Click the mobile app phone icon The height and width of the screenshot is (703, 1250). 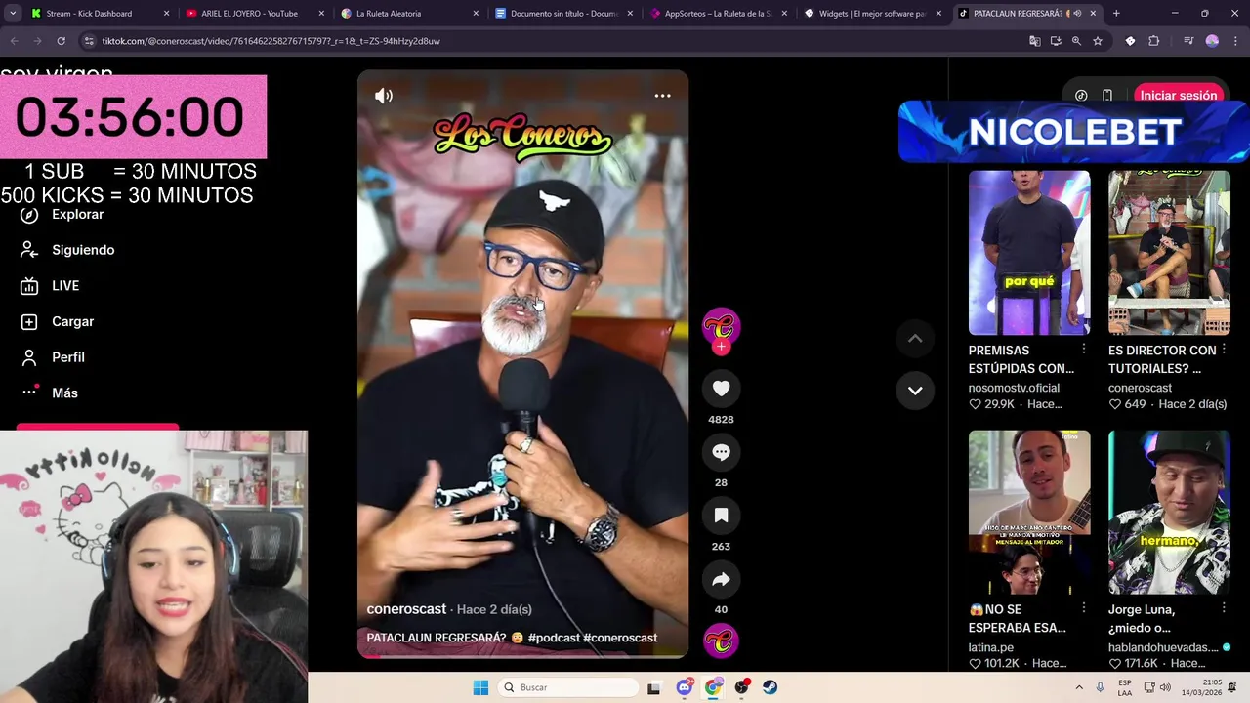(1107, 96)
